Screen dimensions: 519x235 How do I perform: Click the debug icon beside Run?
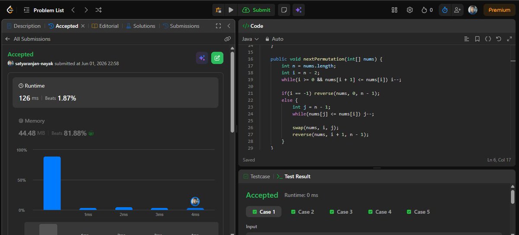[x=219, y=10]
